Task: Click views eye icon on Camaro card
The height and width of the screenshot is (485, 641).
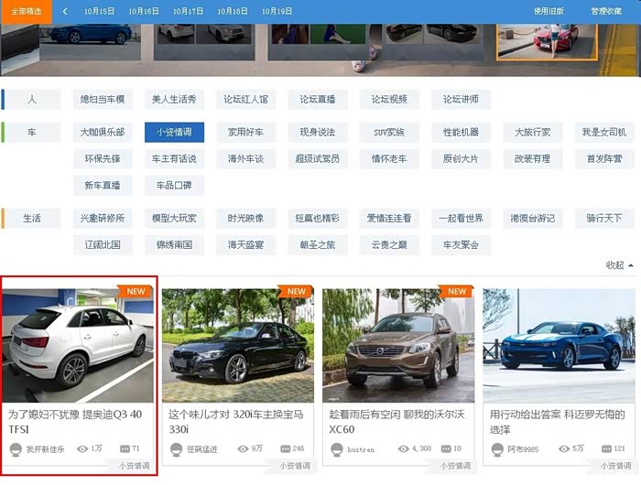Action: click(x=564, y=448)
